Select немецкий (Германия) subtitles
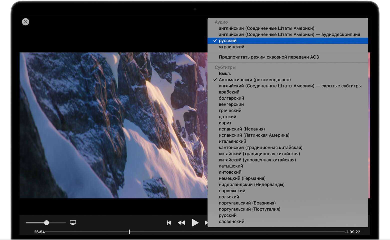 pos(242,178)
